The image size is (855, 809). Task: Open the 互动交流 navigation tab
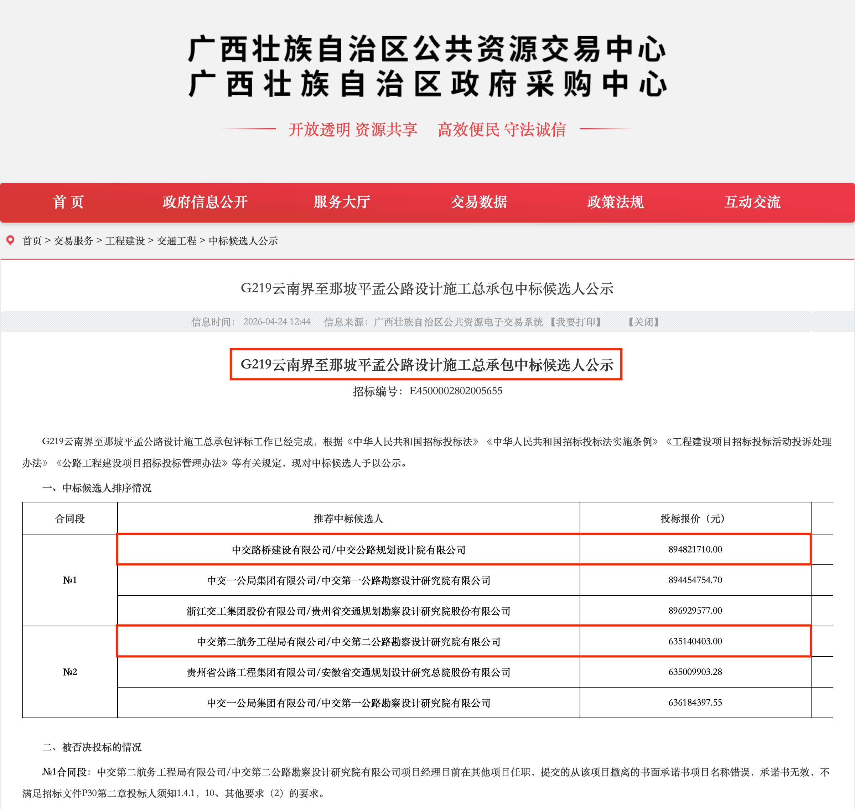pyautogui.click(x=752, y=202)
